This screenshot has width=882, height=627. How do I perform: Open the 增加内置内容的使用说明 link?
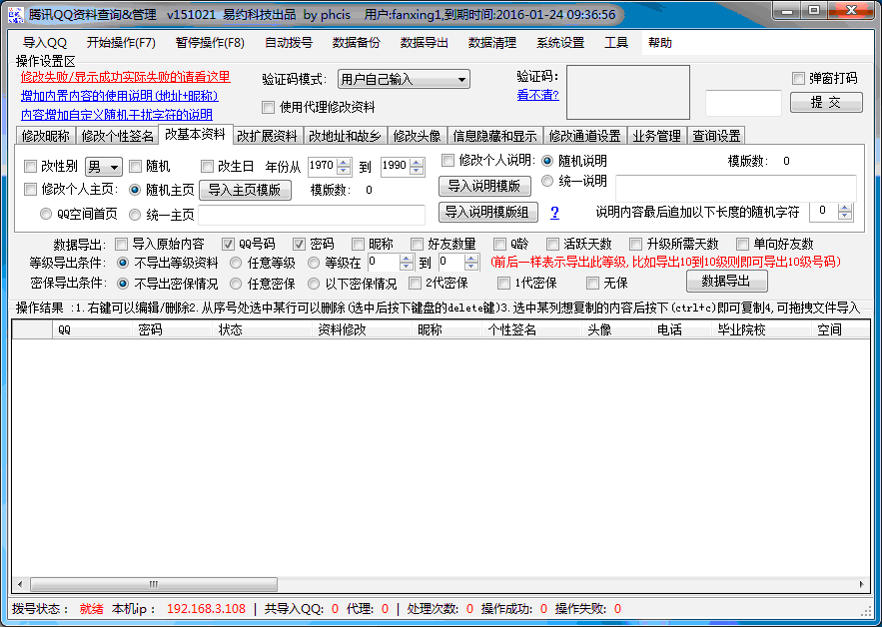119,96
